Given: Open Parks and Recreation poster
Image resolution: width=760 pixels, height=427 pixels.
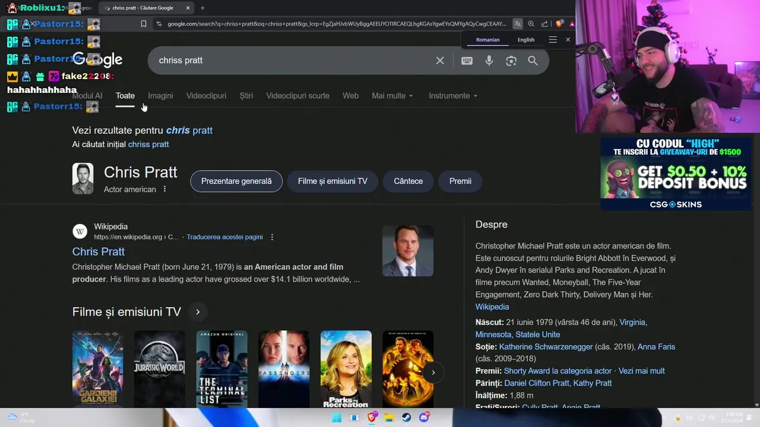Looking at the screenshot, I should 346,369.
